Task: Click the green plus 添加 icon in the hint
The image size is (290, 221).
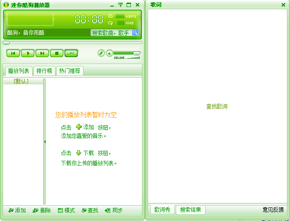Action: pyautogui.click(x=79, y=127)
